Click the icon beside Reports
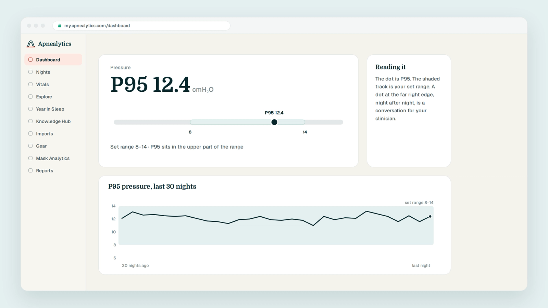 pyautogui.click(x=30, y=170)
